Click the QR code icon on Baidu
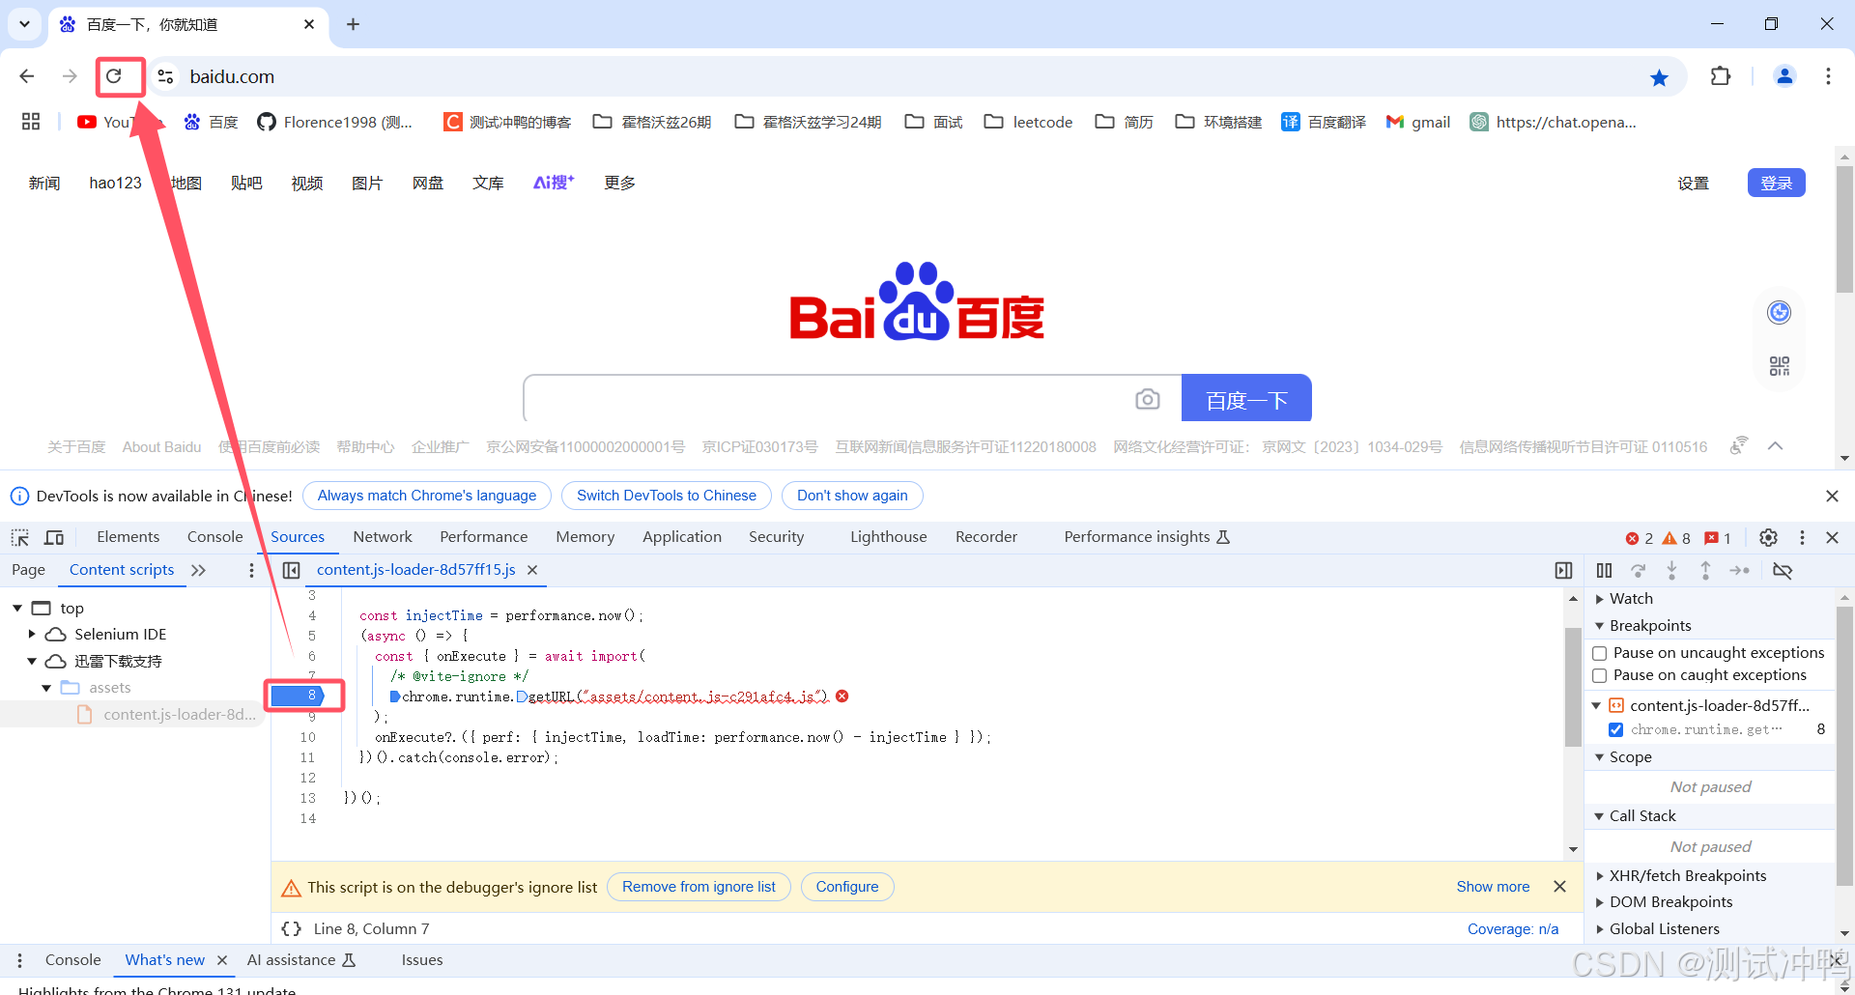Viewport: 1855px width, 995px height. point(1779,366)
